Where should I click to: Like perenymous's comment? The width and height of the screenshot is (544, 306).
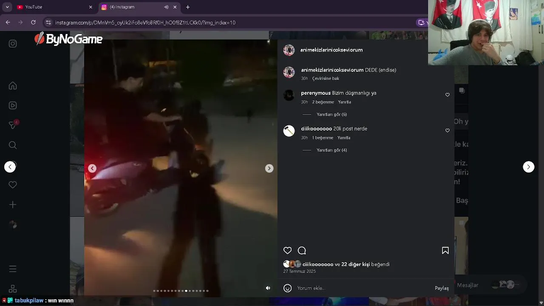[x=448, y=95]
